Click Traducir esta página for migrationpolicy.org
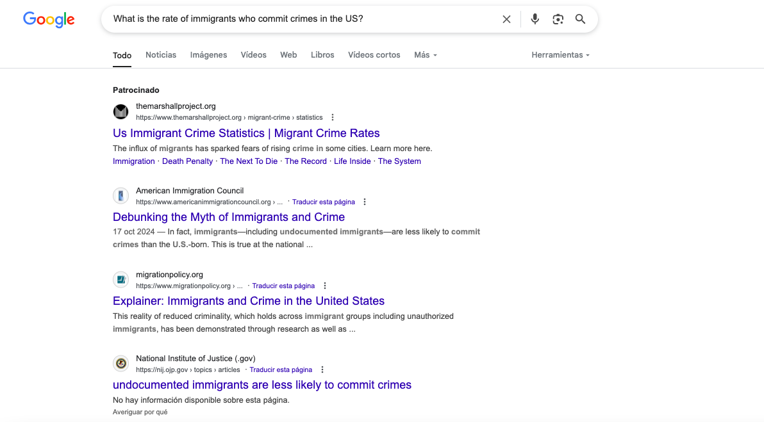The width and height of the screenshot is (764, 422). (283, 286)
